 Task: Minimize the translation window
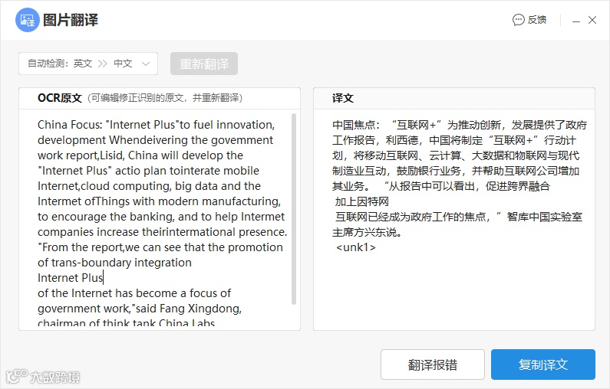click(576, 20)
